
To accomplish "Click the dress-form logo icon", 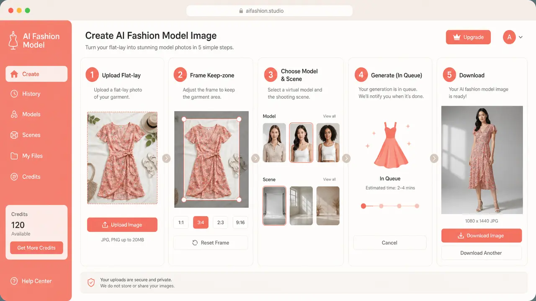I will [x=13, y=40].
